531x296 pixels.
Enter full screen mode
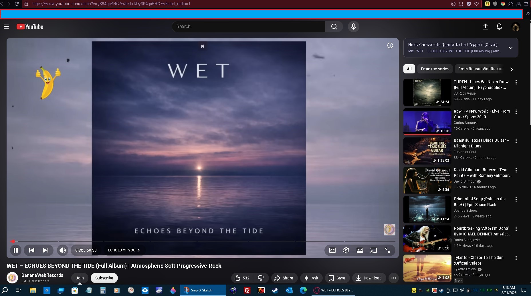[x=387, y=250]
